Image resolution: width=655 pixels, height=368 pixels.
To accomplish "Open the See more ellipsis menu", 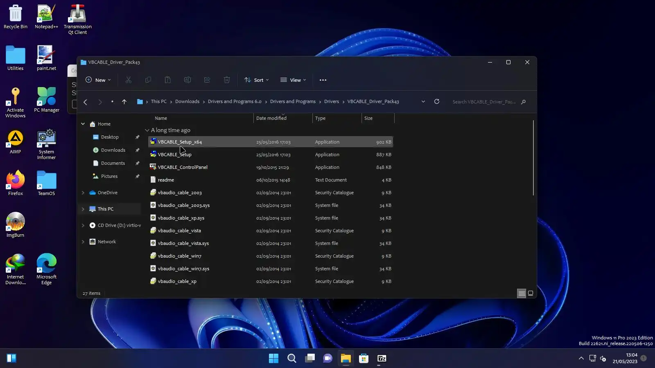I will click(323, 80).
